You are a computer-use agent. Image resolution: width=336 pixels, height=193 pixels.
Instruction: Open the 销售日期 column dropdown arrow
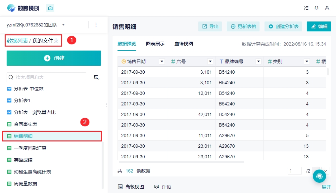tap(162, 61)
